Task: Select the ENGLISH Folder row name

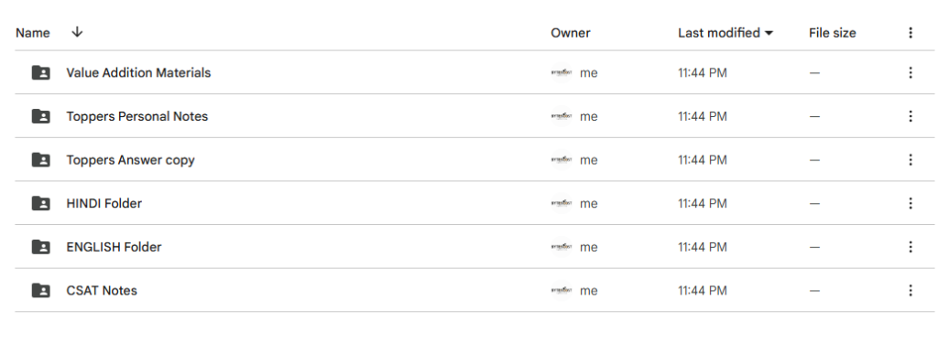Action: pos(114,247)
